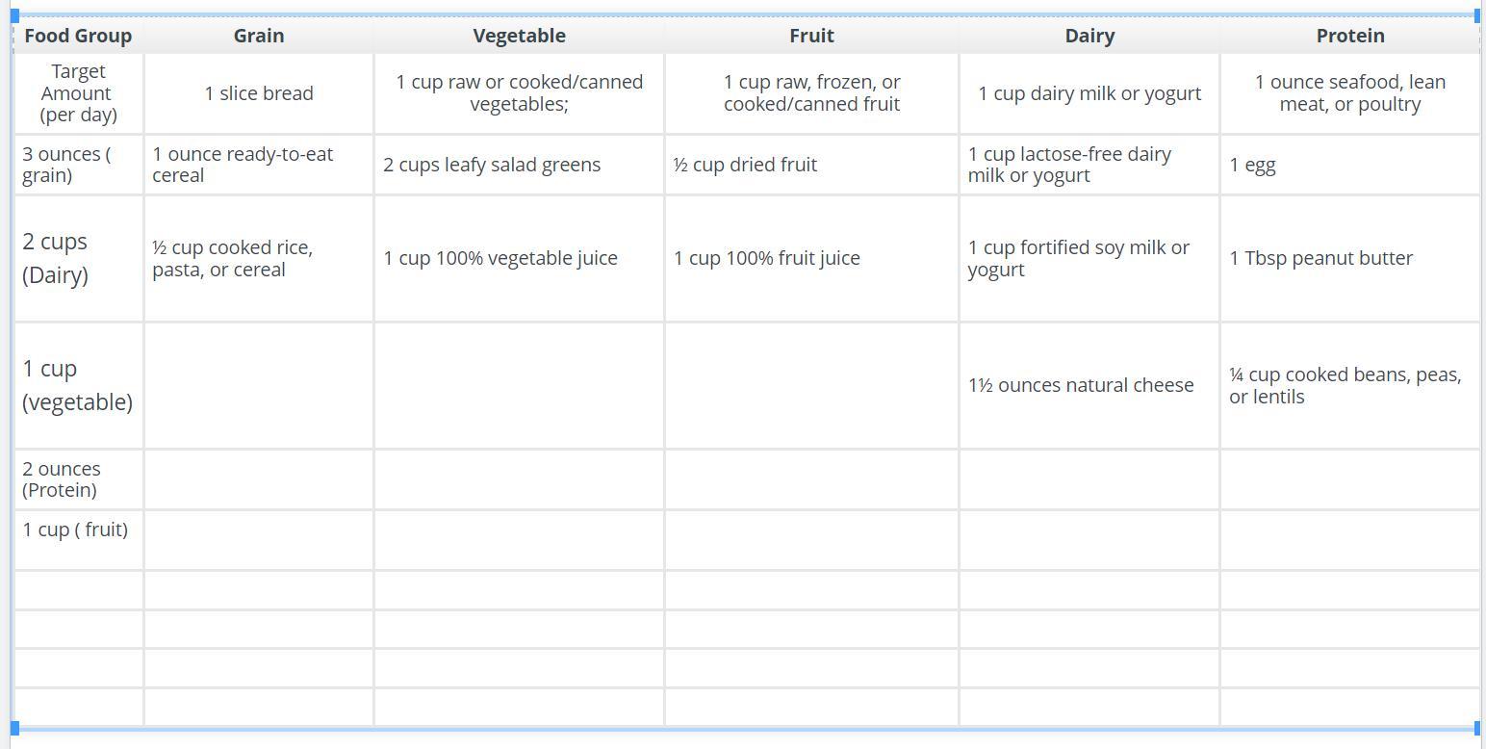The height and width of the screenshot is (749, 1486).
Task: Select the Grain column header
Action: tap(259, 36)
